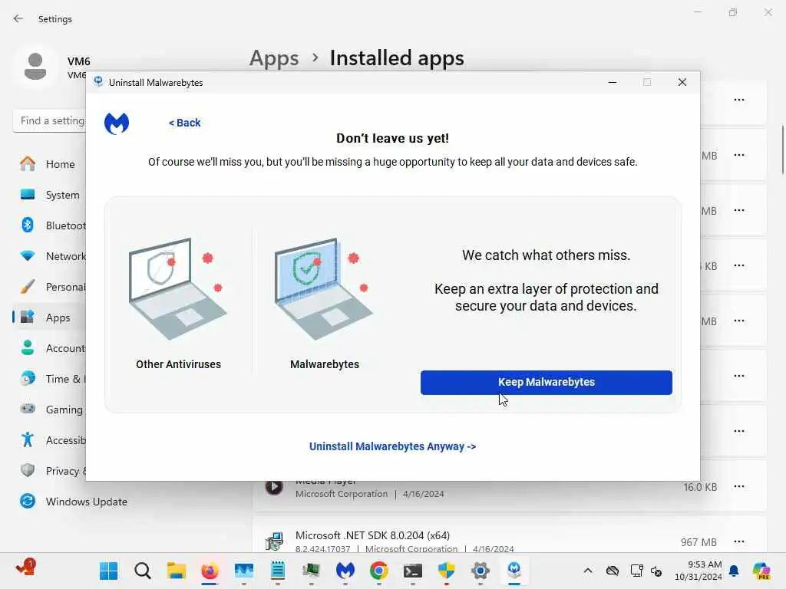The width and height of the screenshot is (786, 589).
Task: Click Uninstall Malwarebytes Anyway link
Action: tap(392, 446)
